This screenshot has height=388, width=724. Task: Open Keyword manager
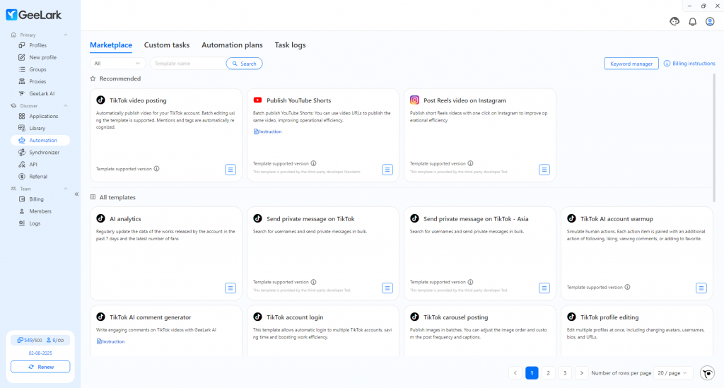point(631,64)
